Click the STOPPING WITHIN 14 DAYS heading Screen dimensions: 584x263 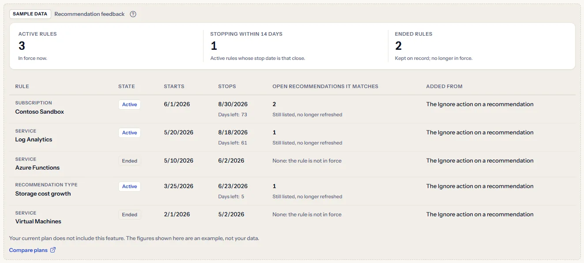[x=246, y=34]
